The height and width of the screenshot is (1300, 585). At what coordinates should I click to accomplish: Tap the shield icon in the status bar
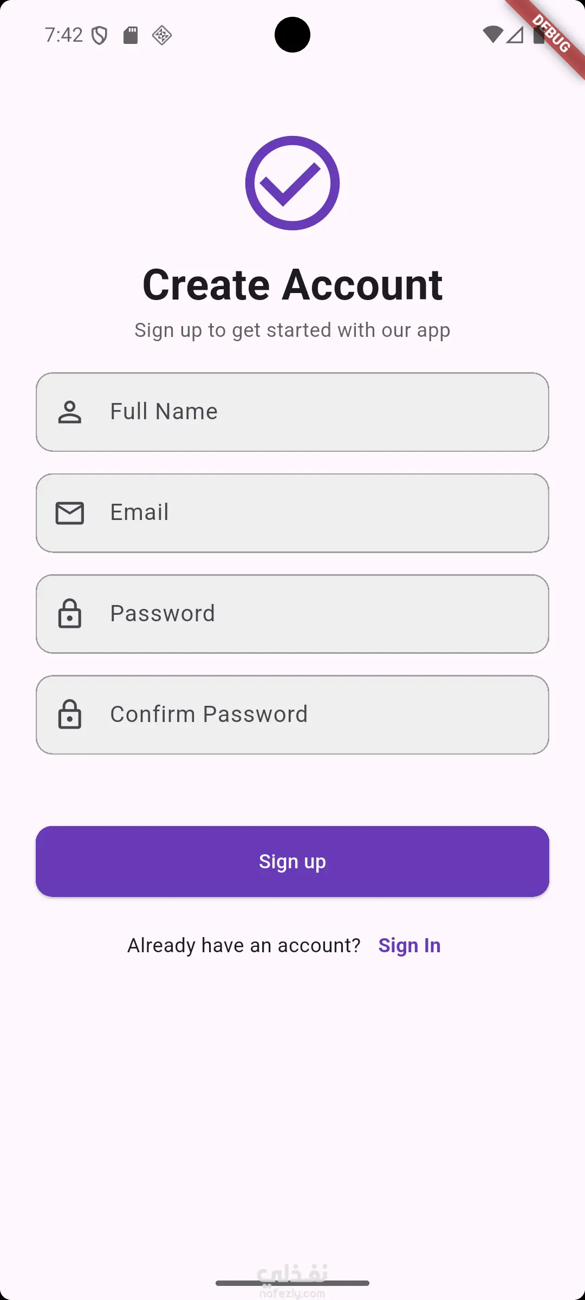tap(100, 36)
